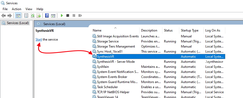This screenshot has width=243, height=98.
Task: Click the Refresh toolbar icon
Action: (33, 15)
